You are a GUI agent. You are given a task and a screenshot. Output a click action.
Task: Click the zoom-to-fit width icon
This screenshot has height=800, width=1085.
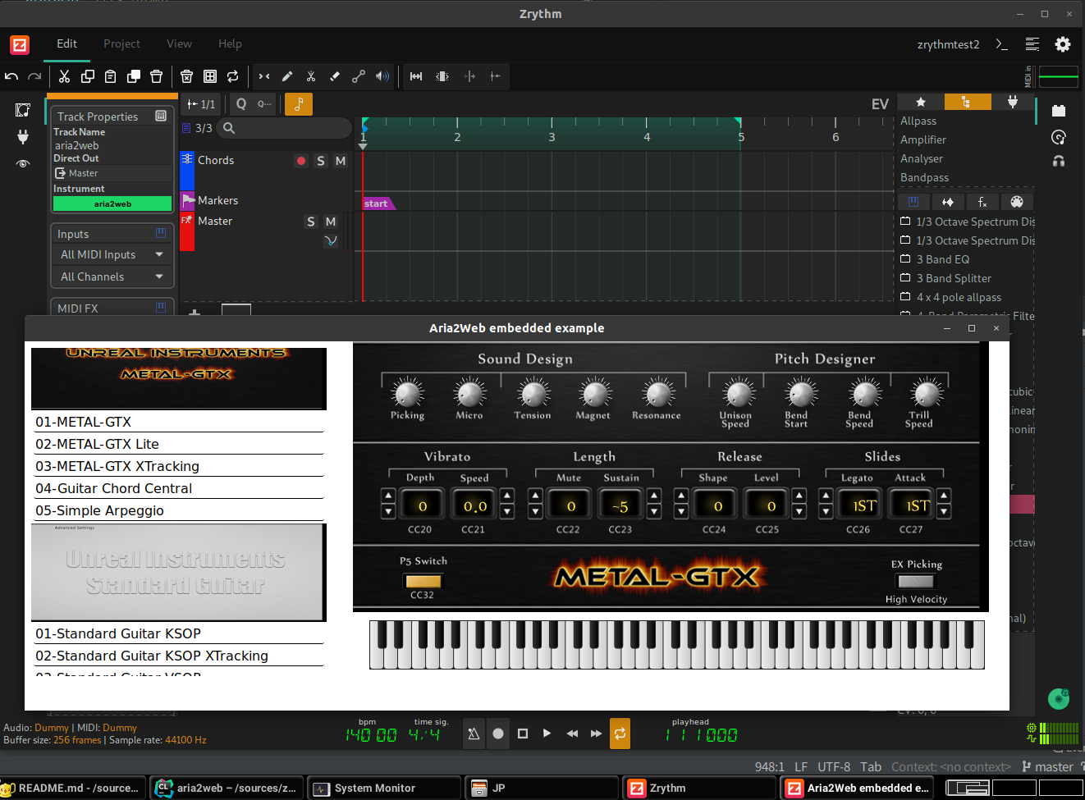(x=416, y=76)
